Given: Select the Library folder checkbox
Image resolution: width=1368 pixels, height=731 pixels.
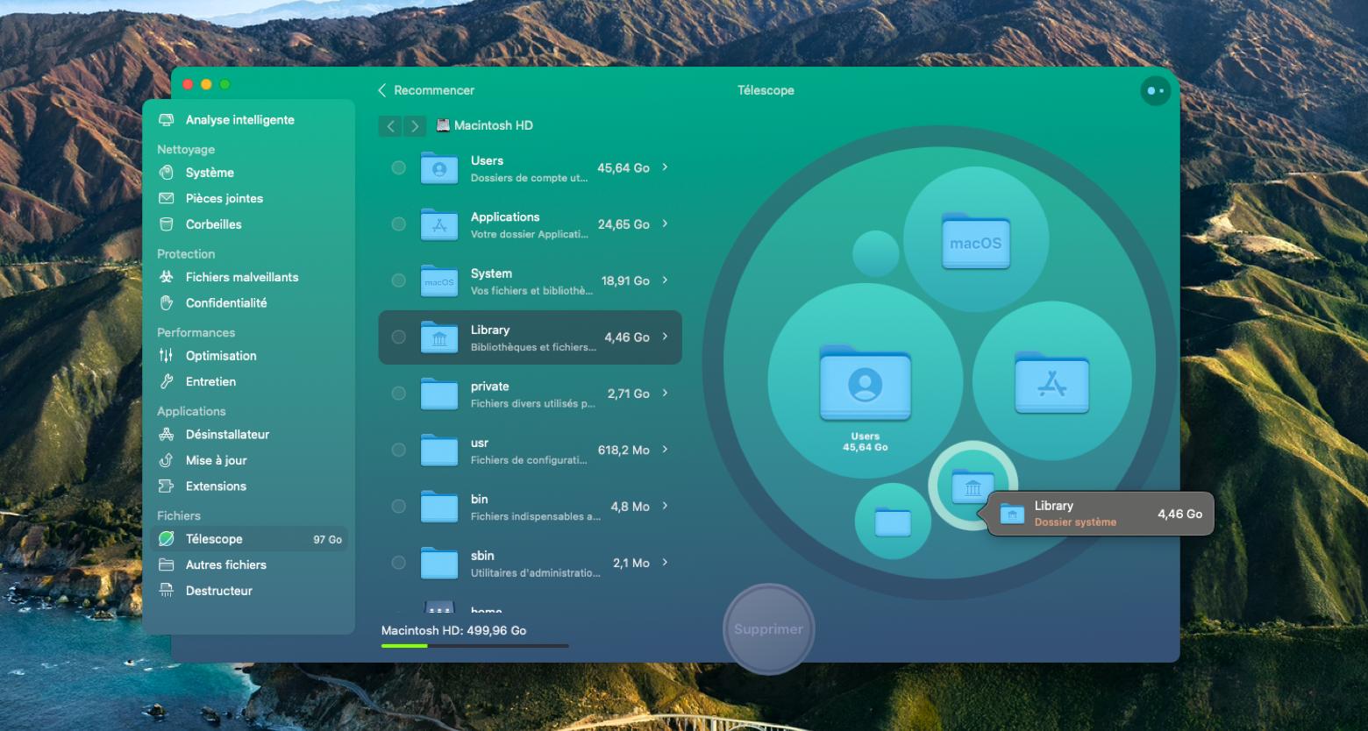Looking at the screenshot, I should (x=398, y=337).
